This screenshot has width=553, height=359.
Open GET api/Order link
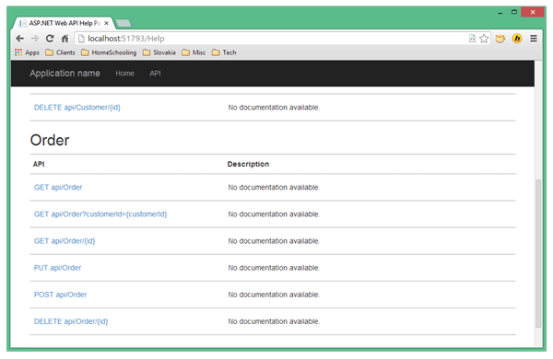[58, 188]
